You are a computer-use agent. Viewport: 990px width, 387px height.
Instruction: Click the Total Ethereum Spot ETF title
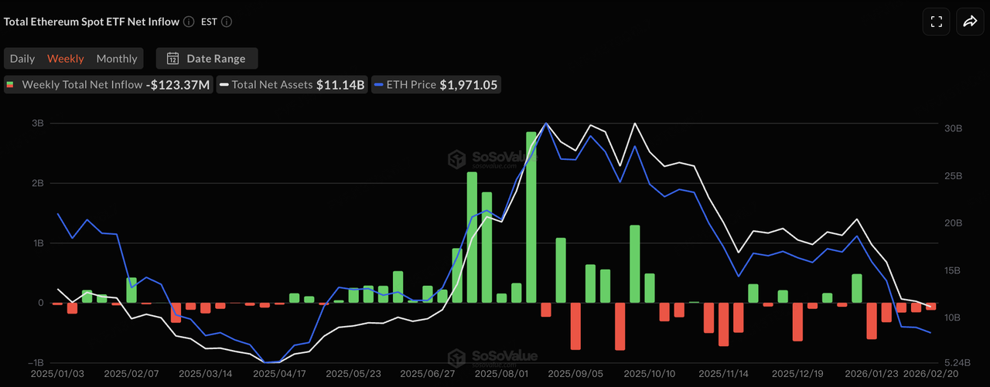click(x=90, y=22)
